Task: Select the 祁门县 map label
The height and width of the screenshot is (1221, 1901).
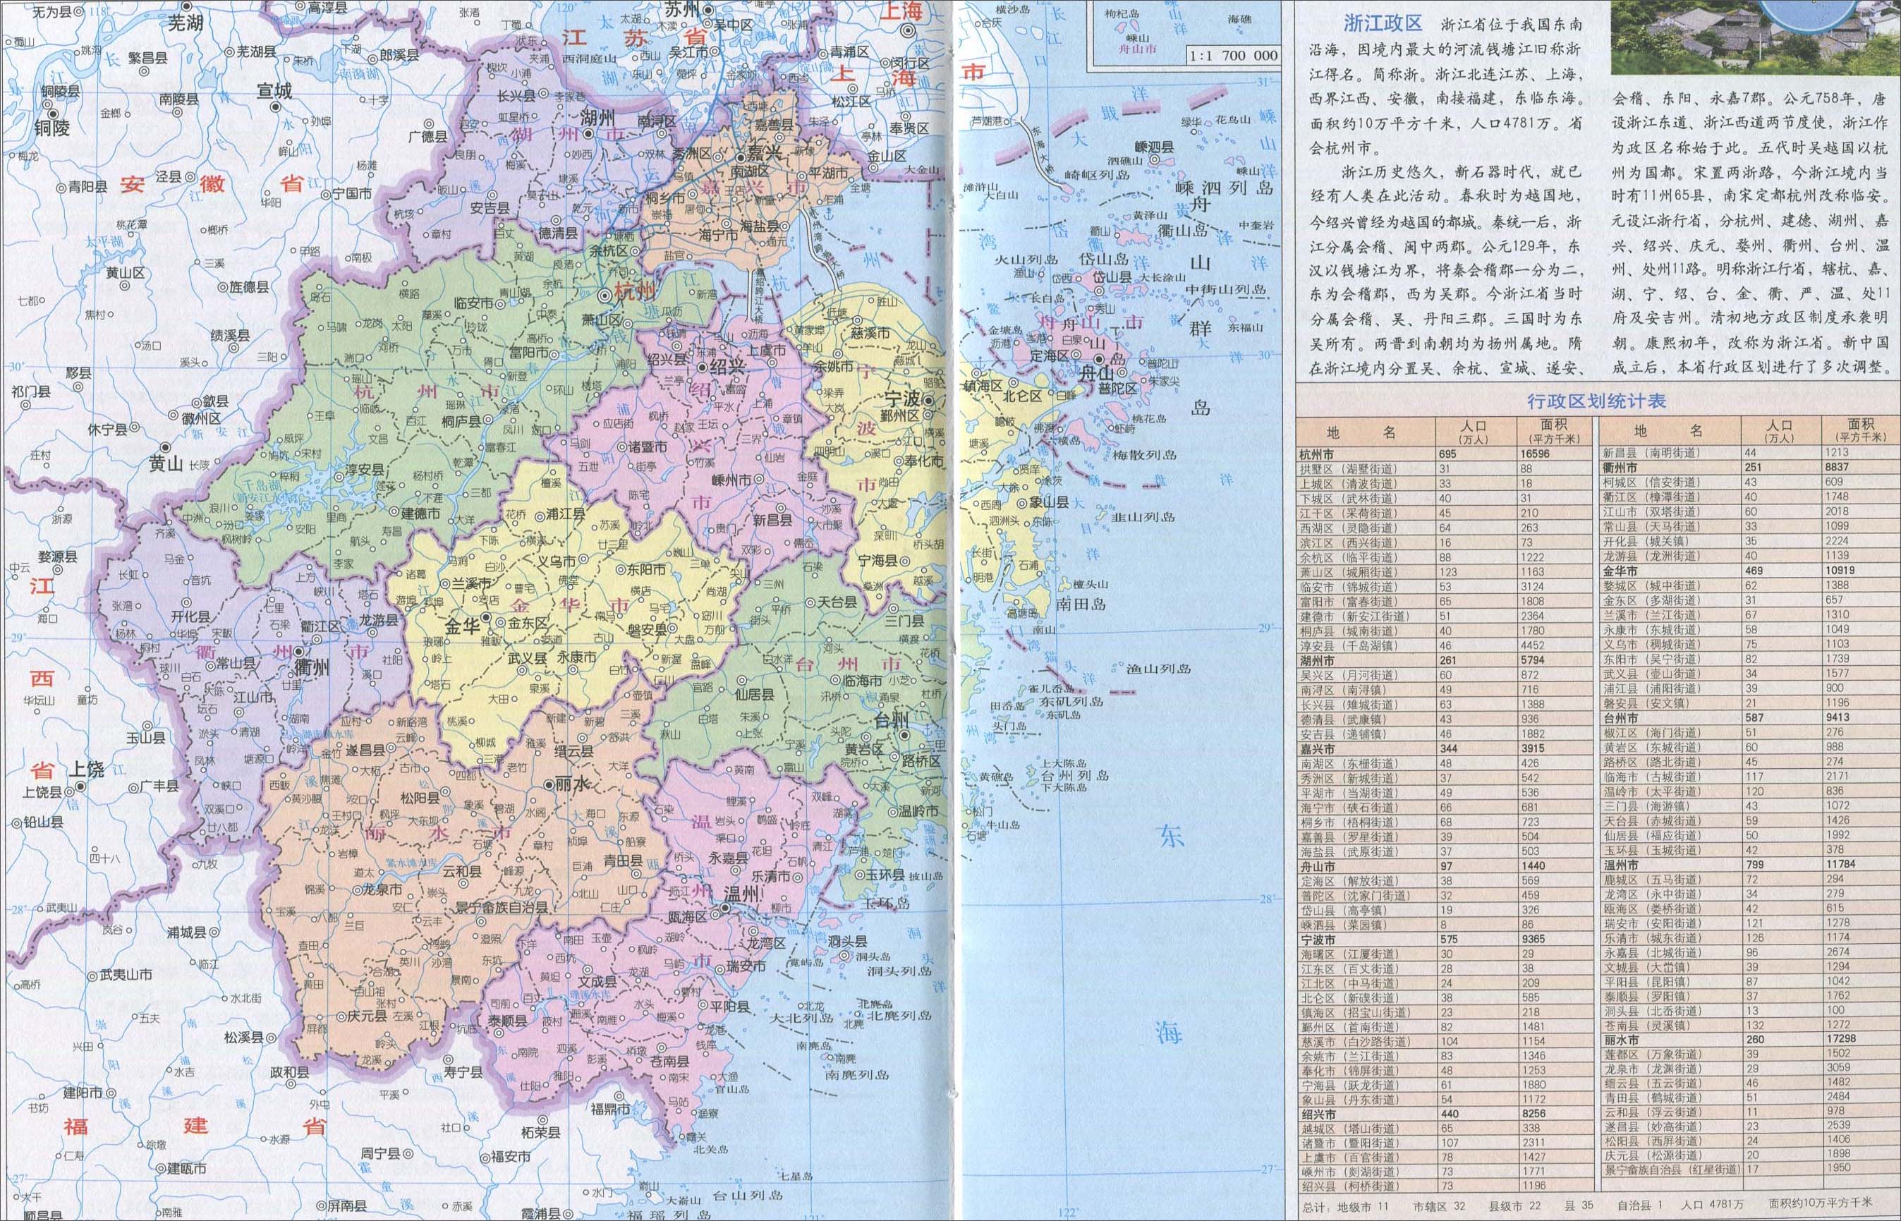Action: pyautogui.click(x=31, y=391)
